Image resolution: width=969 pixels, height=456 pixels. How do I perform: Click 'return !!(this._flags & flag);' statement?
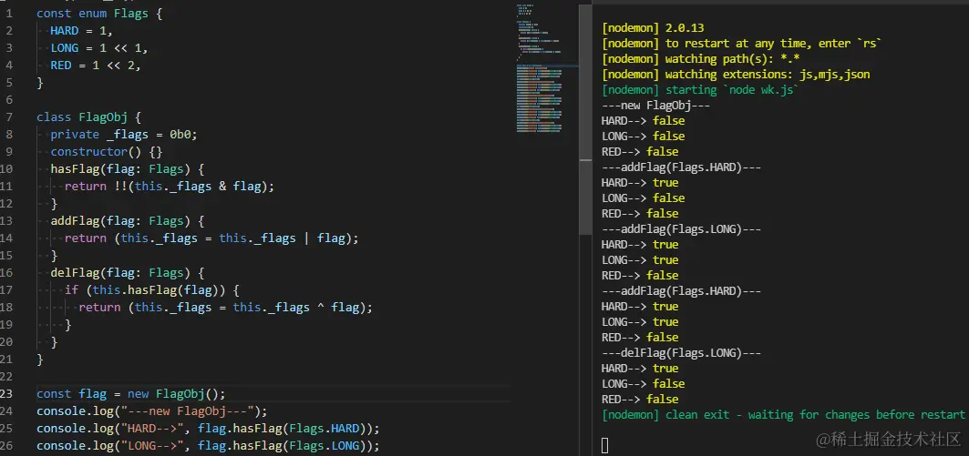[x=170, y=186]
